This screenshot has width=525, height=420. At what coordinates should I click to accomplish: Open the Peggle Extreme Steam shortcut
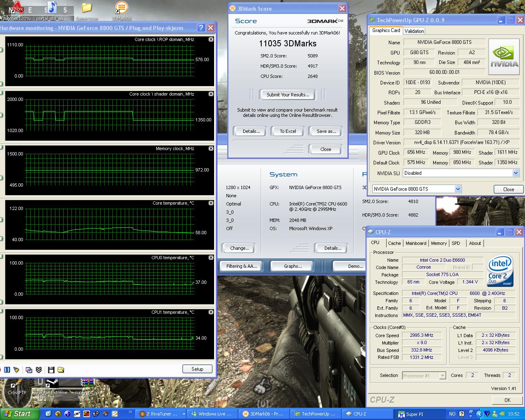pos(52,386)
